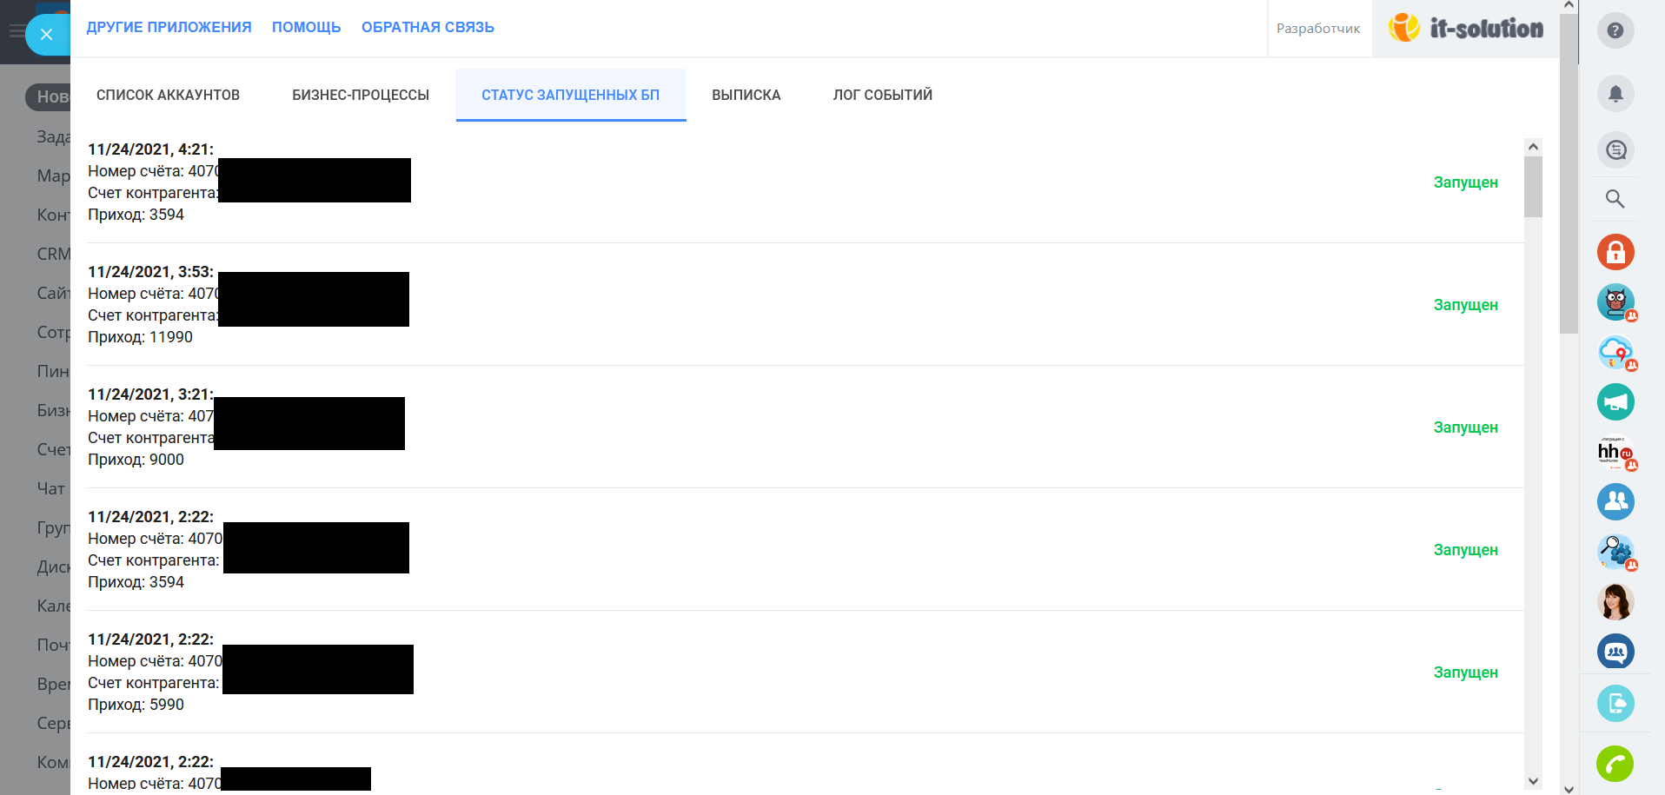Open the blue group people chat icon
The image size is (1665, 795).
1615,502
